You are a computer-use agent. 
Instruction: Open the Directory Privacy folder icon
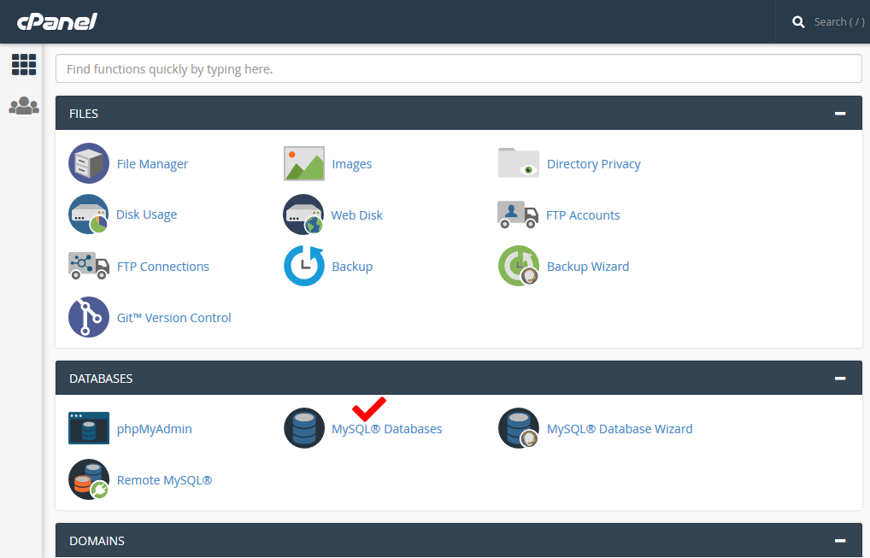coord(519,162)
